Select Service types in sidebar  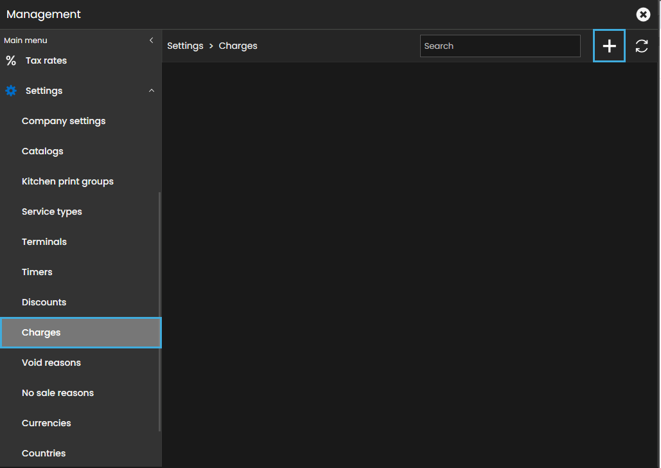tap(52, 212)
